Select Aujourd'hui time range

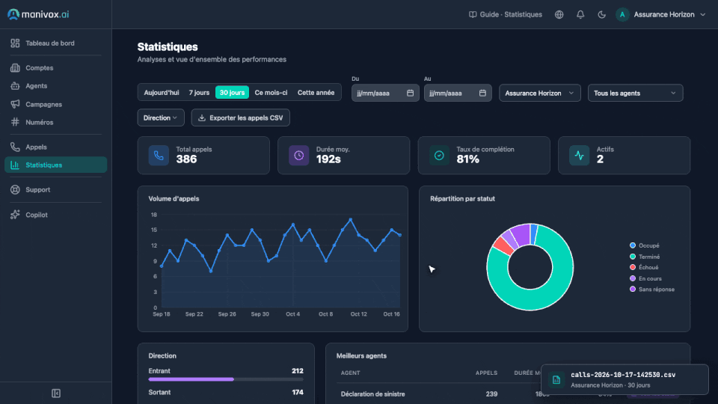162,93
